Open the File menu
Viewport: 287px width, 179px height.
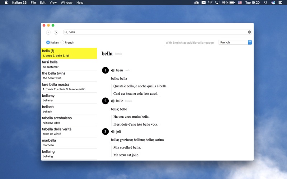[33, 3]
